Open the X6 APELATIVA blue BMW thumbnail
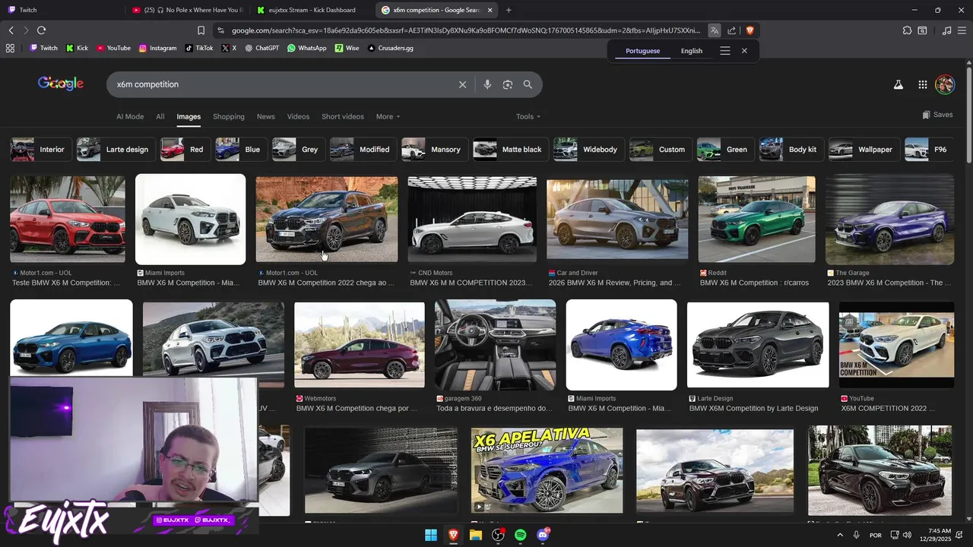Screen dimensions: 973x547 (x=547, y=470)
